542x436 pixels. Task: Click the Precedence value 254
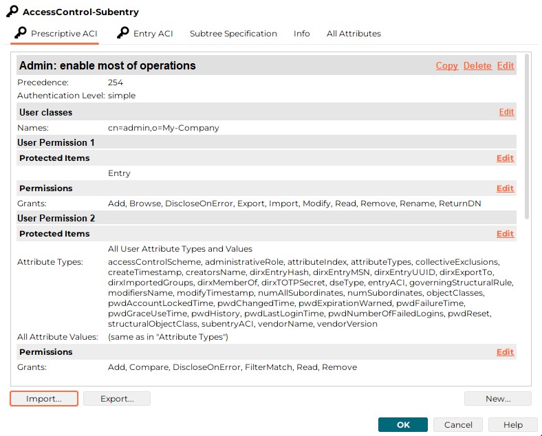[115, 83]
